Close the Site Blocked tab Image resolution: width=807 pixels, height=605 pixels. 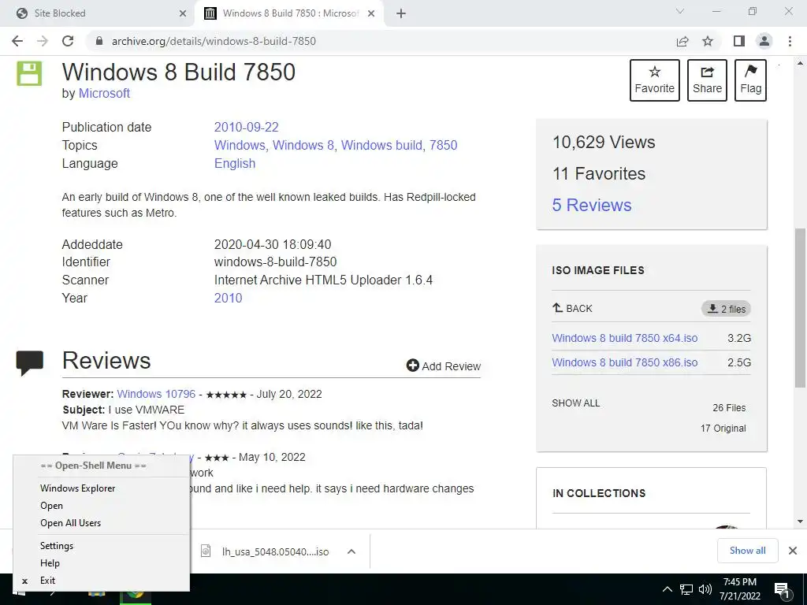pos(183,13)
